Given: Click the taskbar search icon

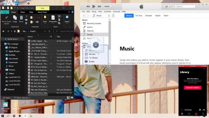Looking at the screenshot, I should (8, 116).
